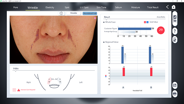Image resolution: width=184 pixels, height=104 pixels.
Task: Return to the home screen icon
Action: point(173,7)
